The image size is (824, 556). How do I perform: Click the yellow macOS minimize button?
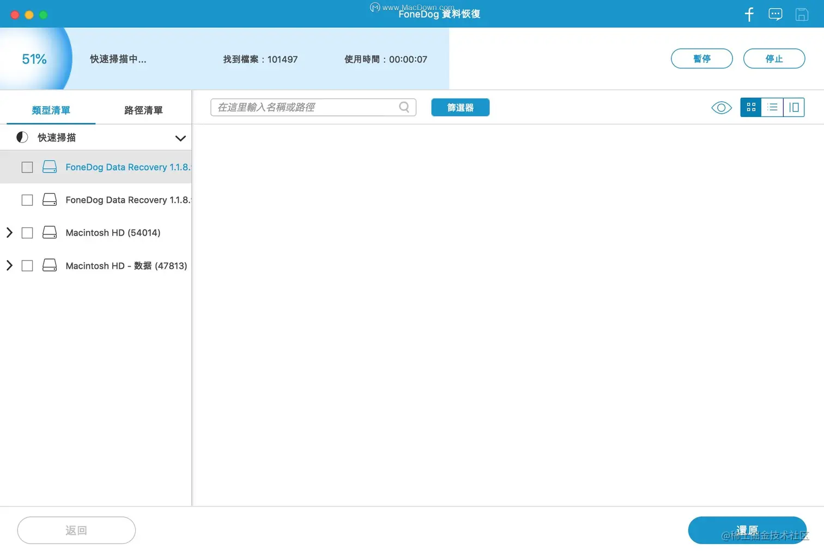(x=29, y=15)
